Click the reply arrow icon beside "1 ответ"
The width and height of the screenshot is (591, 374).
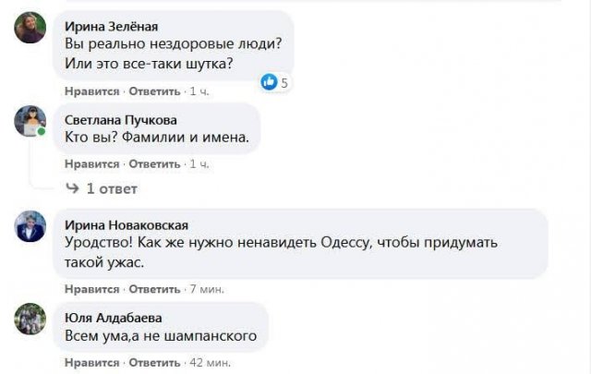[72, 188]
